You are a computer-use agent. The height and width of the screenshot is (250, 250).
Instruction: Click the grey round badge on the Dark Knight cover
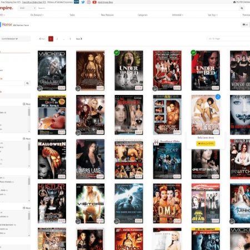(x=117, y=221)
